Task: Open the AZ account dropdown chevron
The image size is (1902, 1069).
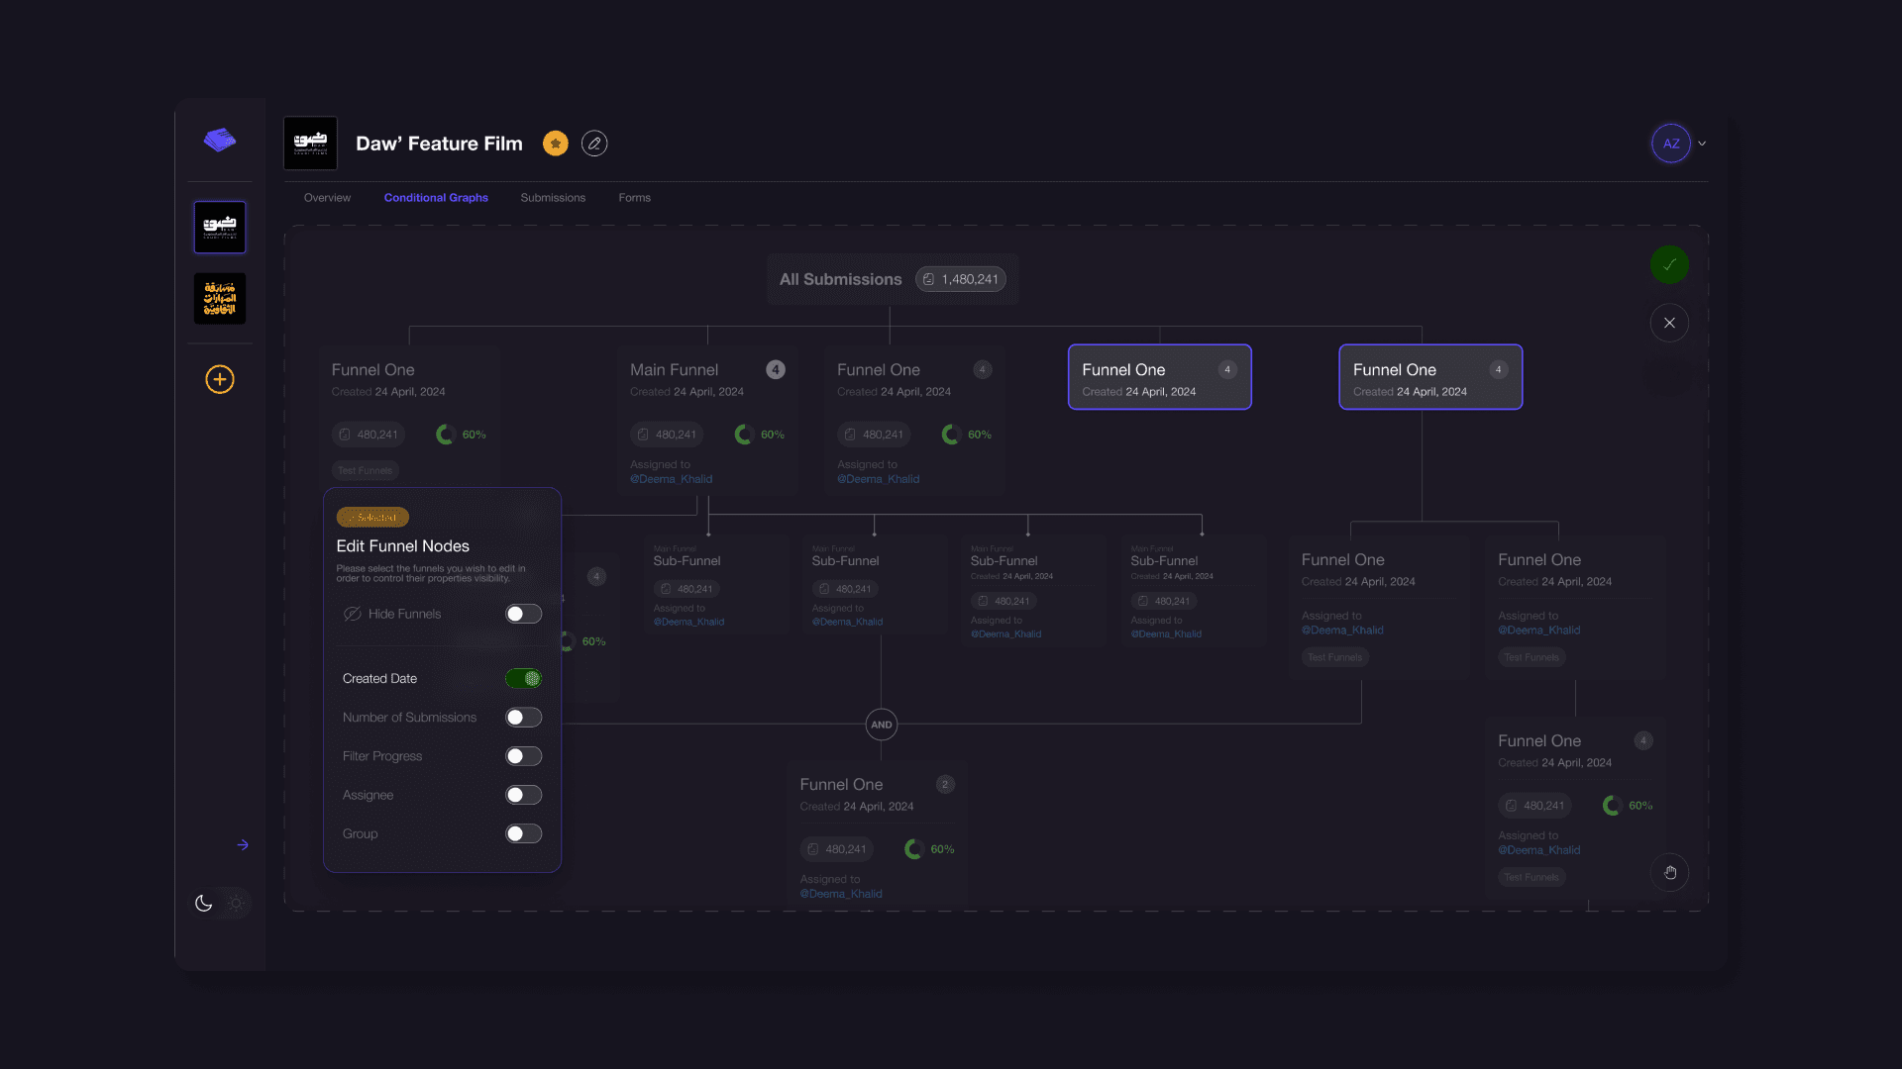Action: click(x=1702, y=144)
